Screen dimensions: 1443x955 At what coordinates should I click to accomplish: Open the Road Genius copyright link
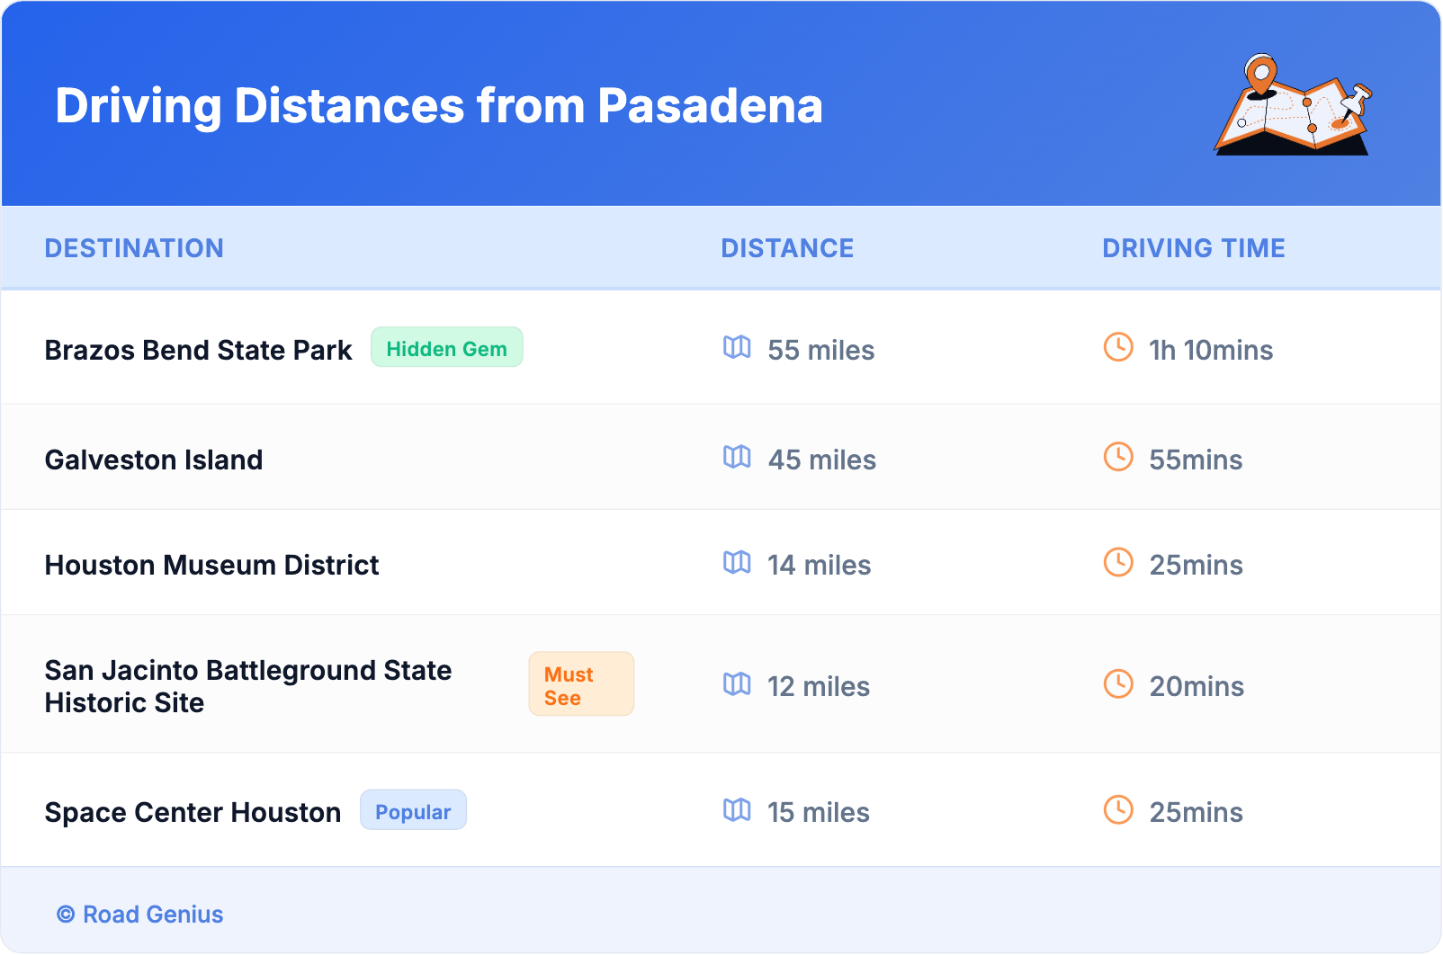pos(140,915)
